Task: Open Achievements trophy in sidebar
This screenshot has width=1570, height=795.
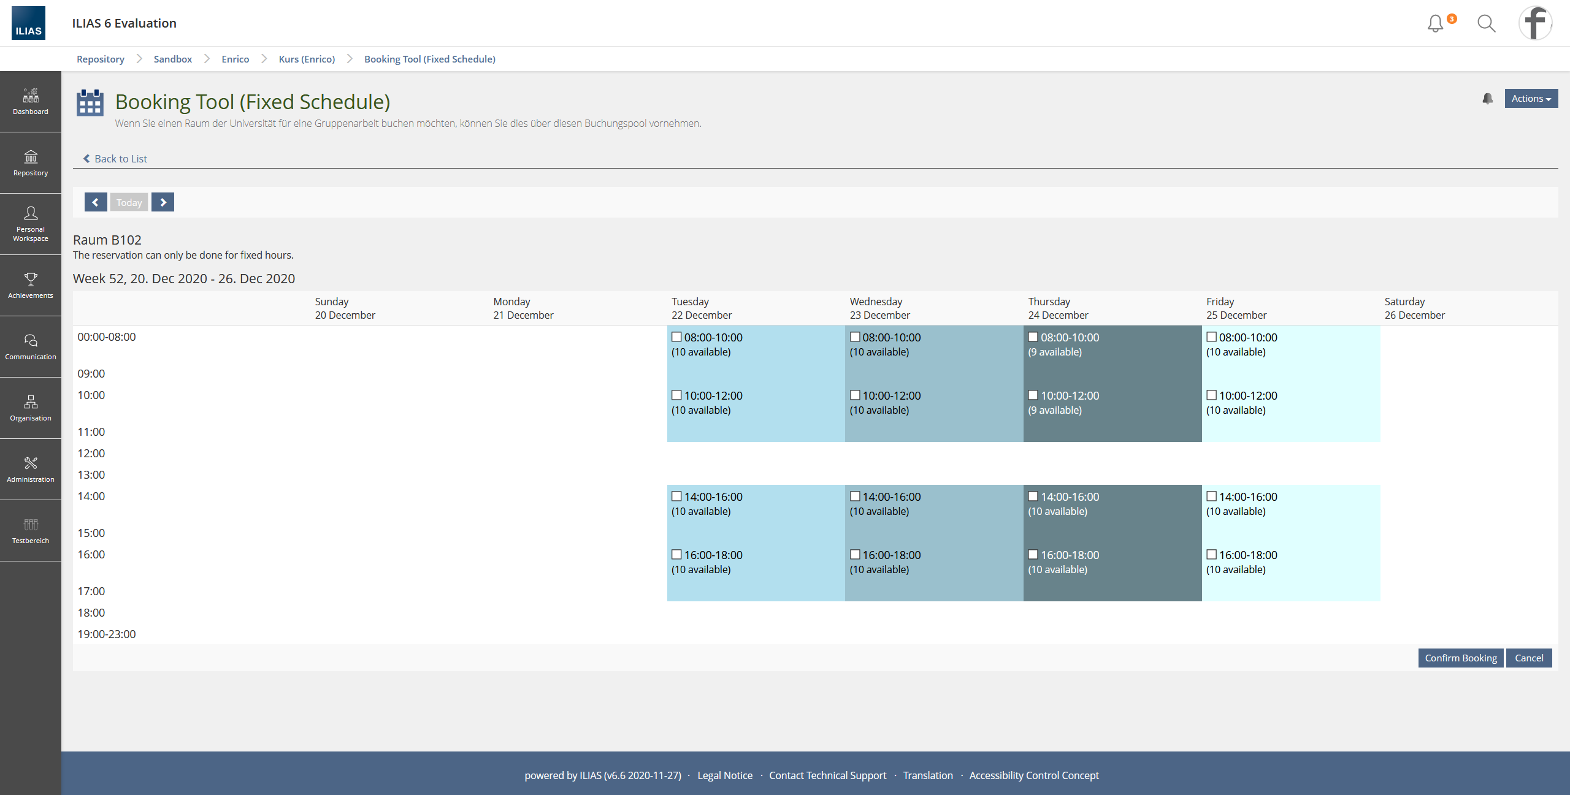Action: (31, 286)
